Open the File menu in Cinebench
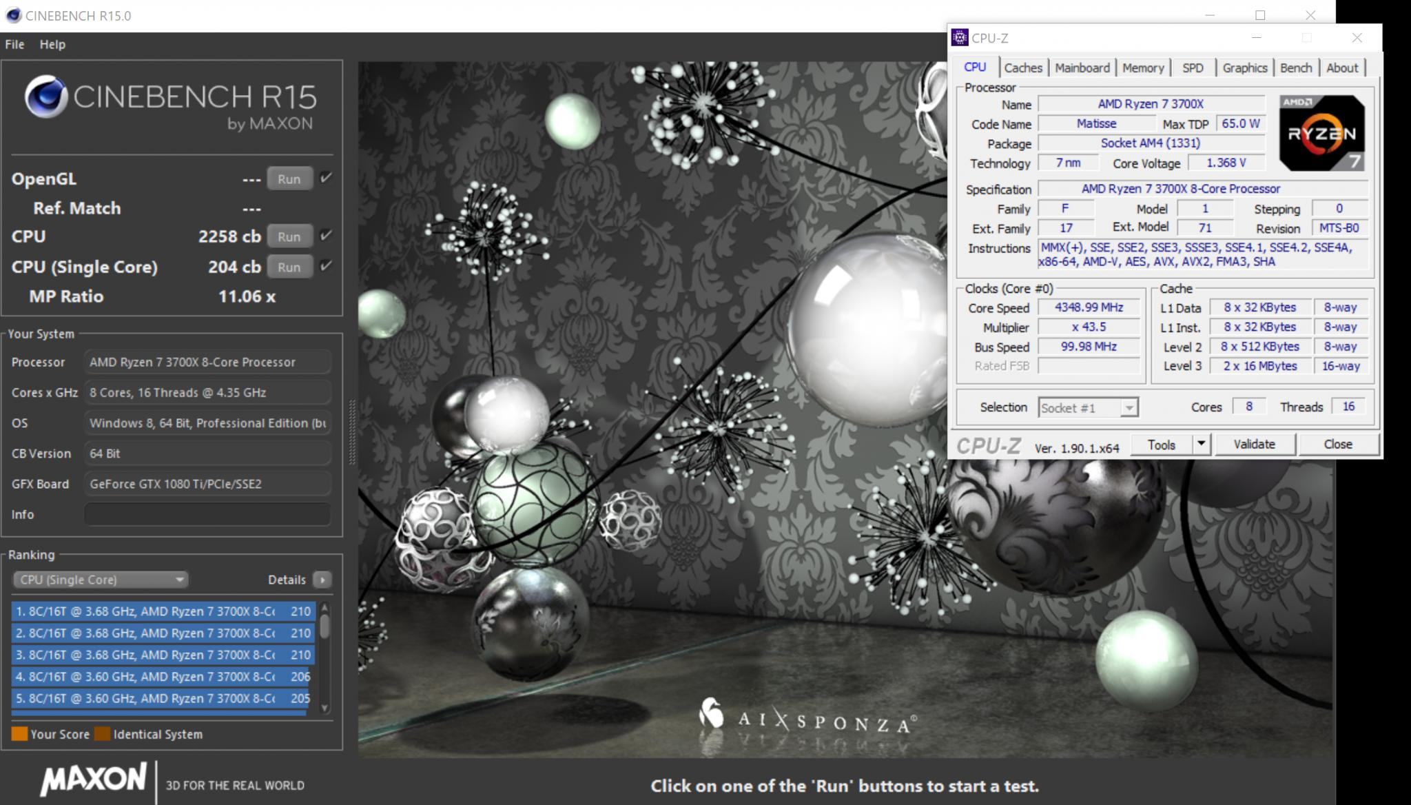Image resolution: width=1411 pixels, height=805 pixels. click(x=14, y=44)
